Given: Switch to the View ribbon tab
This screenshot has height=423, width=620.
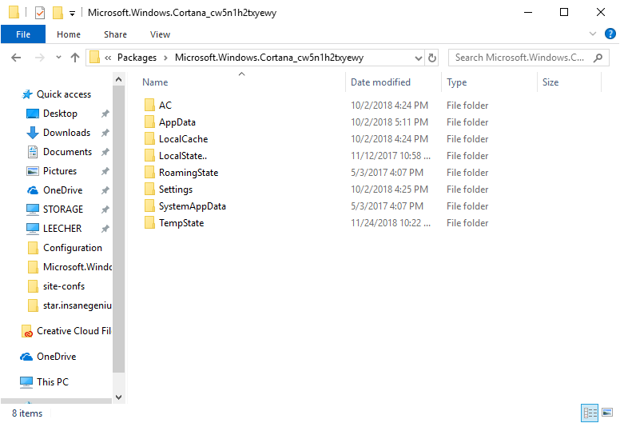Looking at the screenshot, I should click(160, 34).
